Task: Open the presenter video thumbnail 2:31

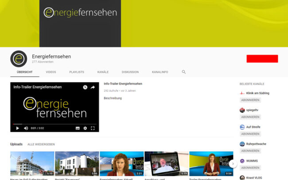Action: point(121,164)
